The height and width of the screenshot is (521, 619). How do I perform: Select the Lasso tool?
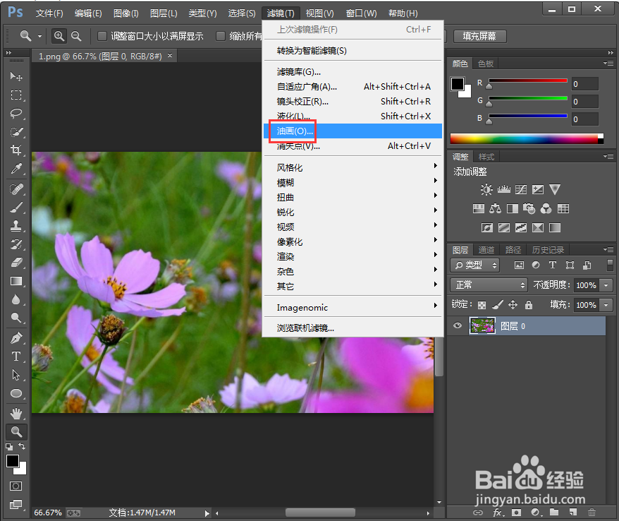[16, 114]
